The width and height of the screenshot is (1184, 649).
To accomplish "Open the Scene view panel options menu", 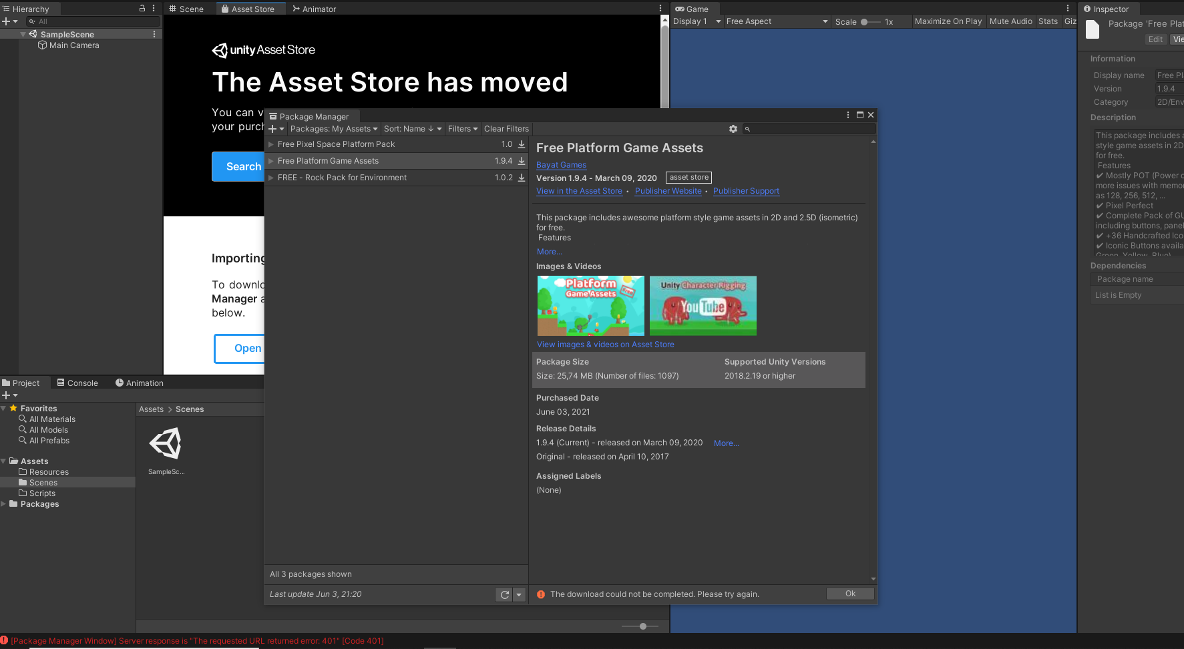I will (660, 9).
